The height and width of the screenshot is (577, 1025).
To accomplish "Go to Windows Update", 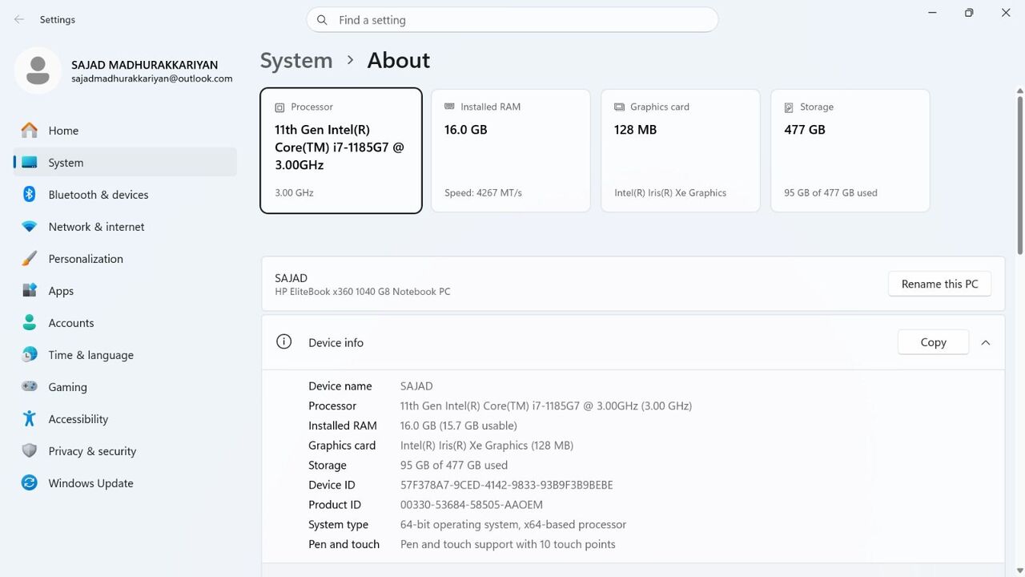I will (x=126, y=482).
